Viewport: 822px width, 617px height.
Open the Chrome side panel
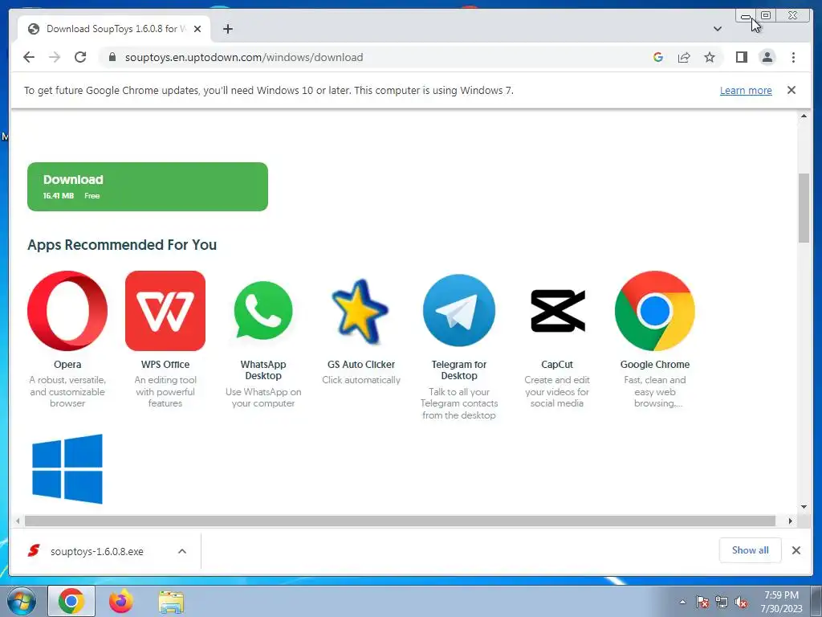741,57
